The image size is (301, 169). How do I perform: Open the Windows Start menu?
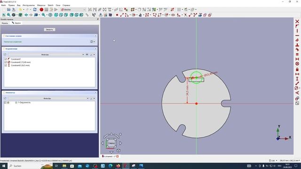tap(4, 166)
